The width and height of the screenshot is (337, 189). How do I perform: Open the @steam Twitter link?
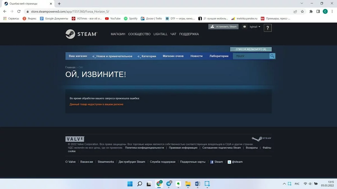(235, 162)
